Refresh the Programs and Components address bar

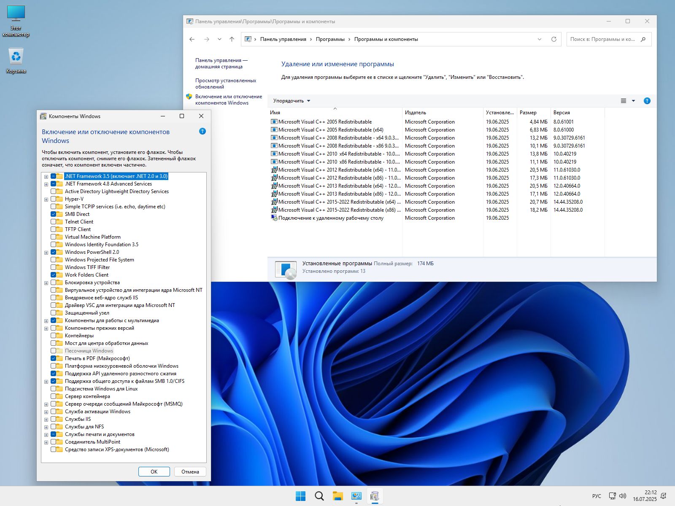(x=554, y=39)
